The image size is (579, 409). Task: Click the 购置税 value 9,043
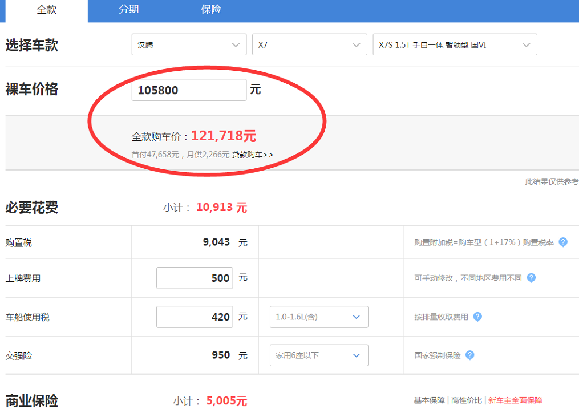click(x=216, y=242)
